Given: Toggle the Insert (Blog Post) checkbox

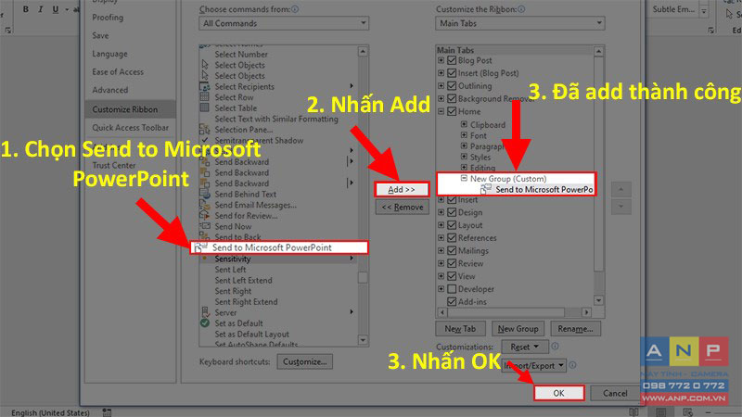Looking at the screenshot, I should click(452, 73).
